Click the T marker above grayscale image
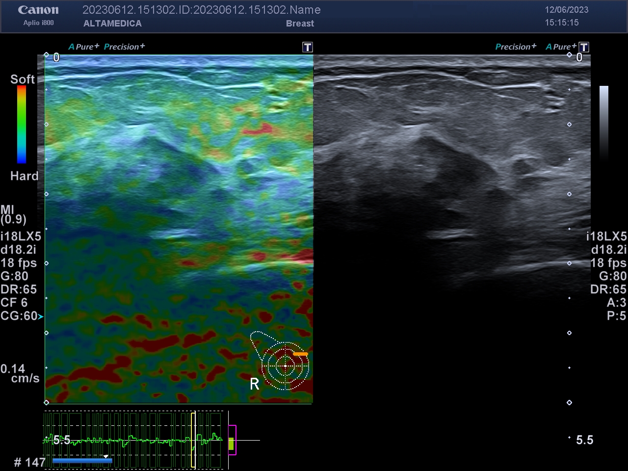 click(x=584, y=47)
